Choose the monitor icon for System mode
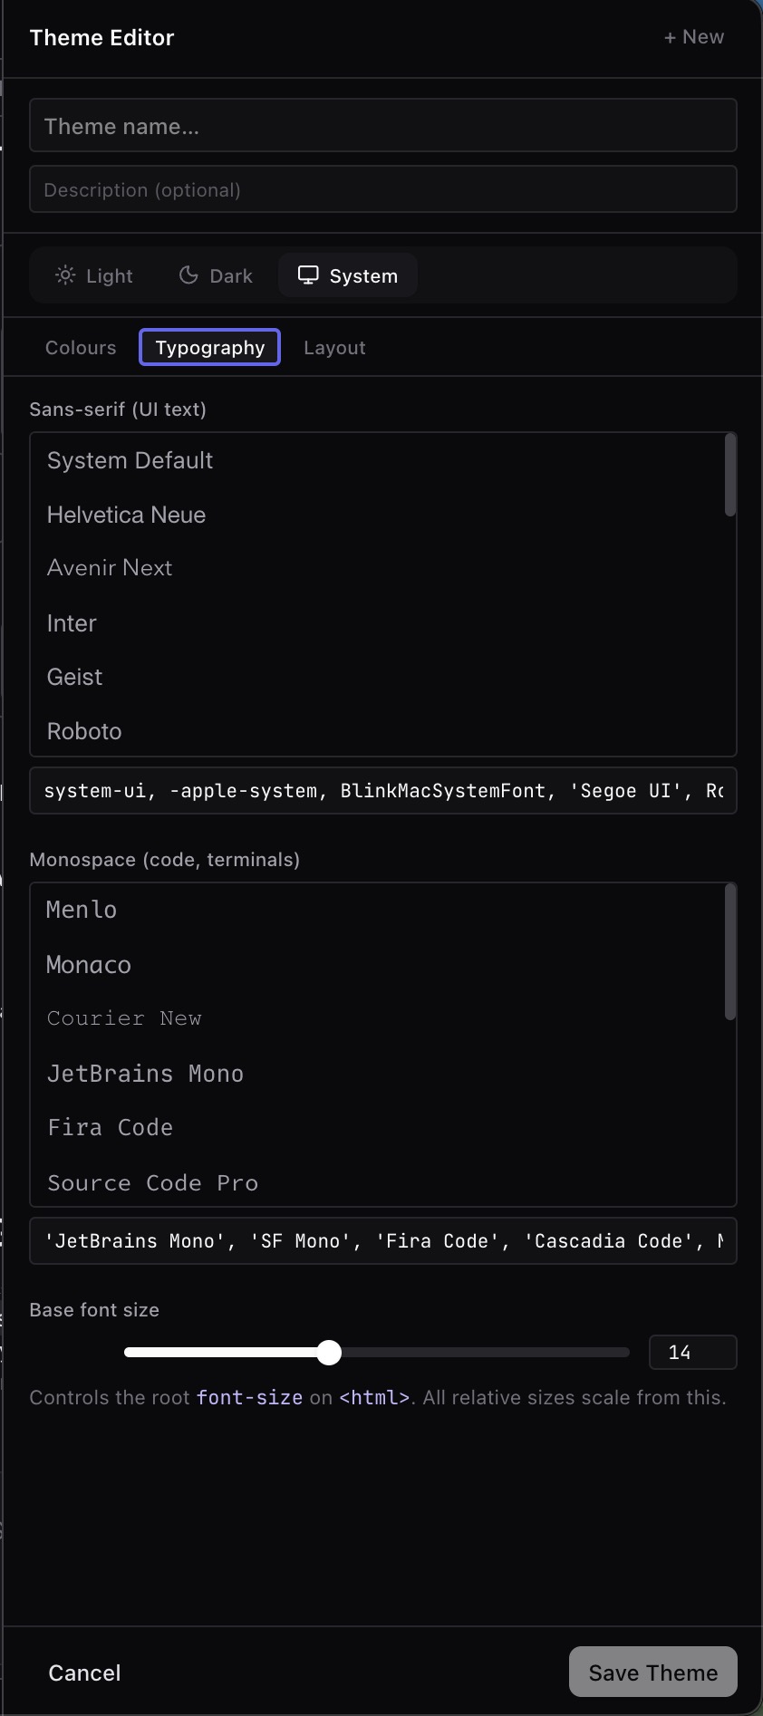Screen dimensions: 763x1716 click(309, 275)
